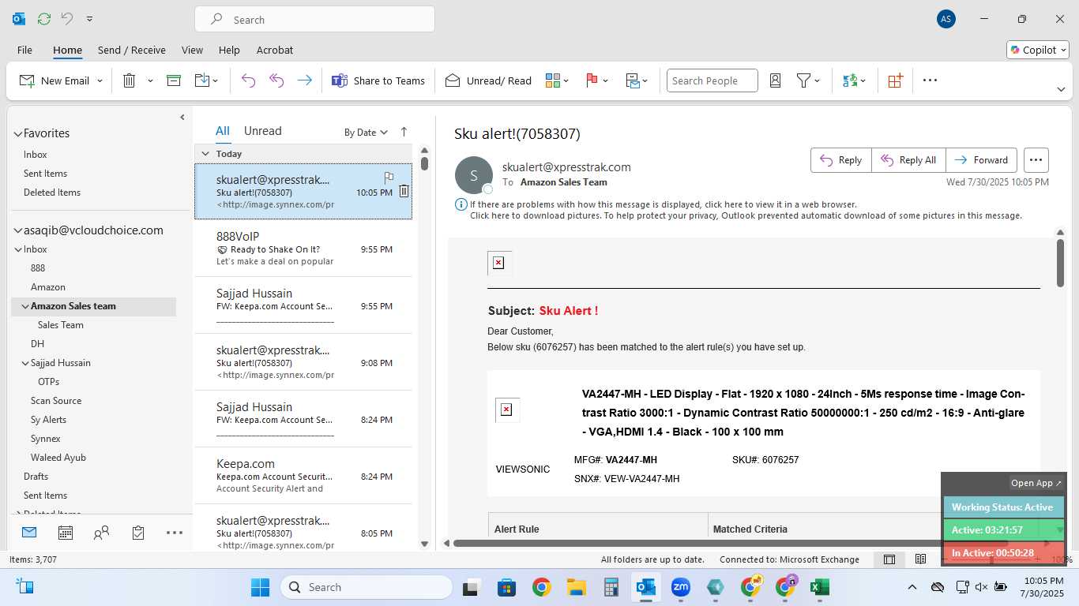
Task: Click the Translate icon in ribbon
Action: 850,80
